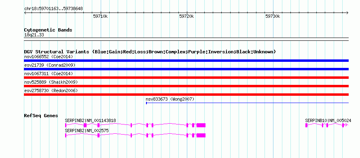The width and height of the screenshot is (360, 158).
Task: Click the large last exon of SERPINB2 NM_001143818
Action: point(201,125)
